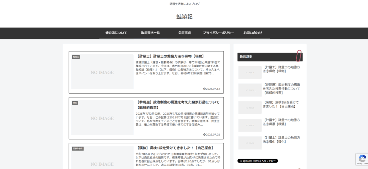The image size is (368, 169).
Task: Click NO IMAGE thumbnail of 参院選 main article
Action: coord(102,118)
